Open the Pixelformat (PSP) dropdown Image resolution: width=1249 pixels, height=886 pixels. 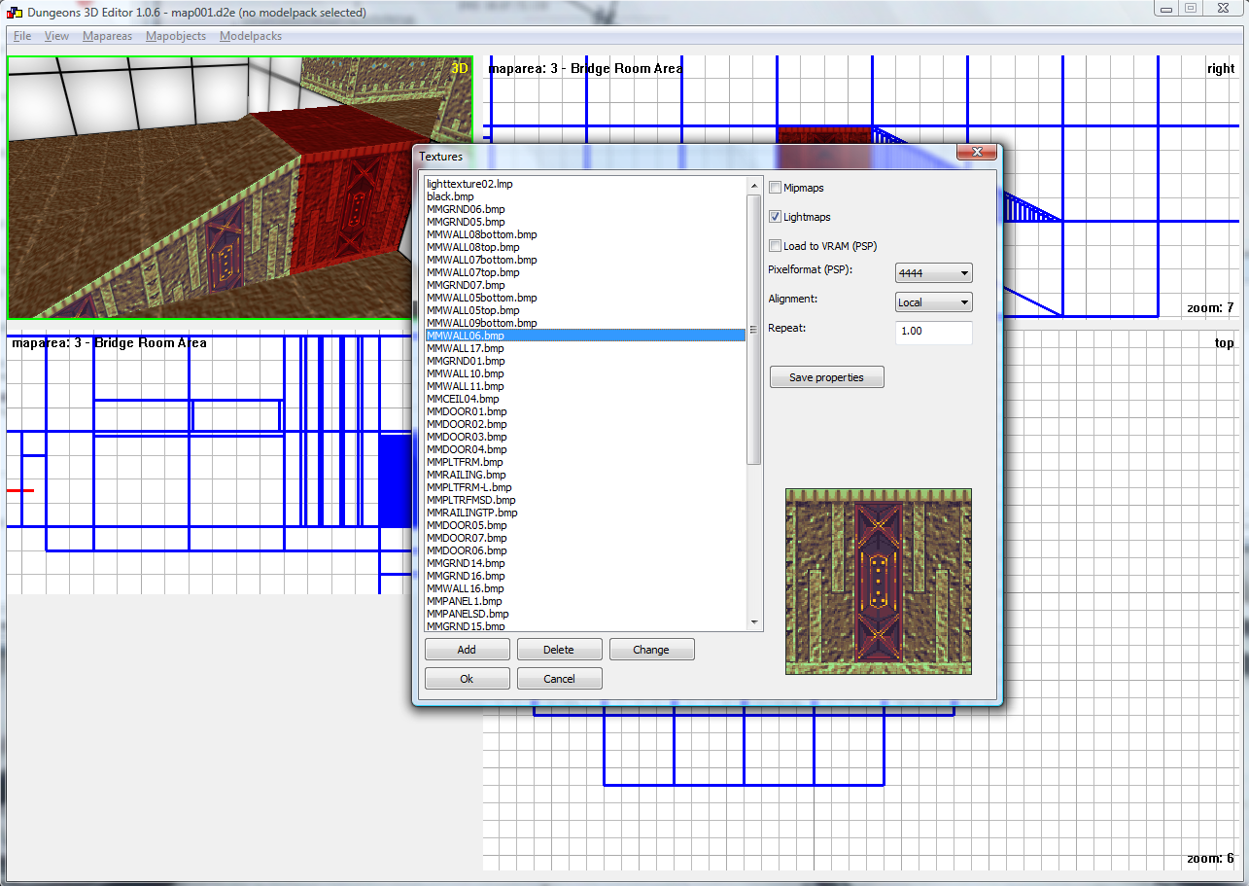933,273
